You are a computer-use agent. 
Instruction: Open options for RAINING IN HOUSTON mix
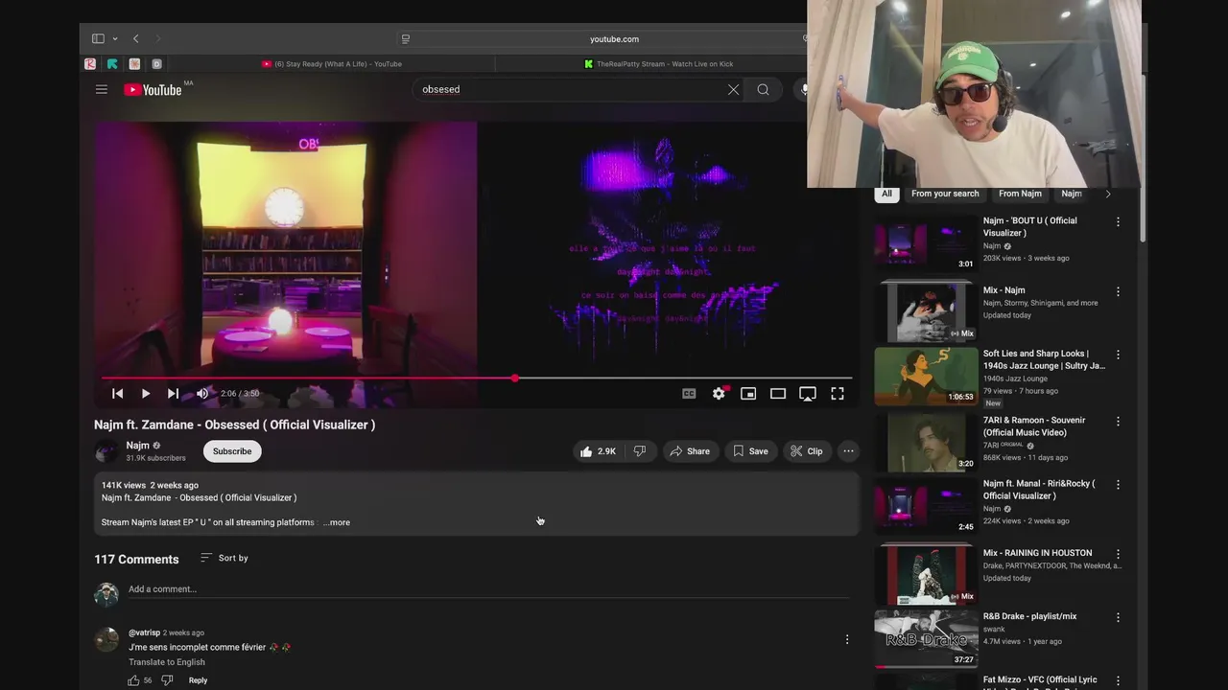click(1118, 554)
